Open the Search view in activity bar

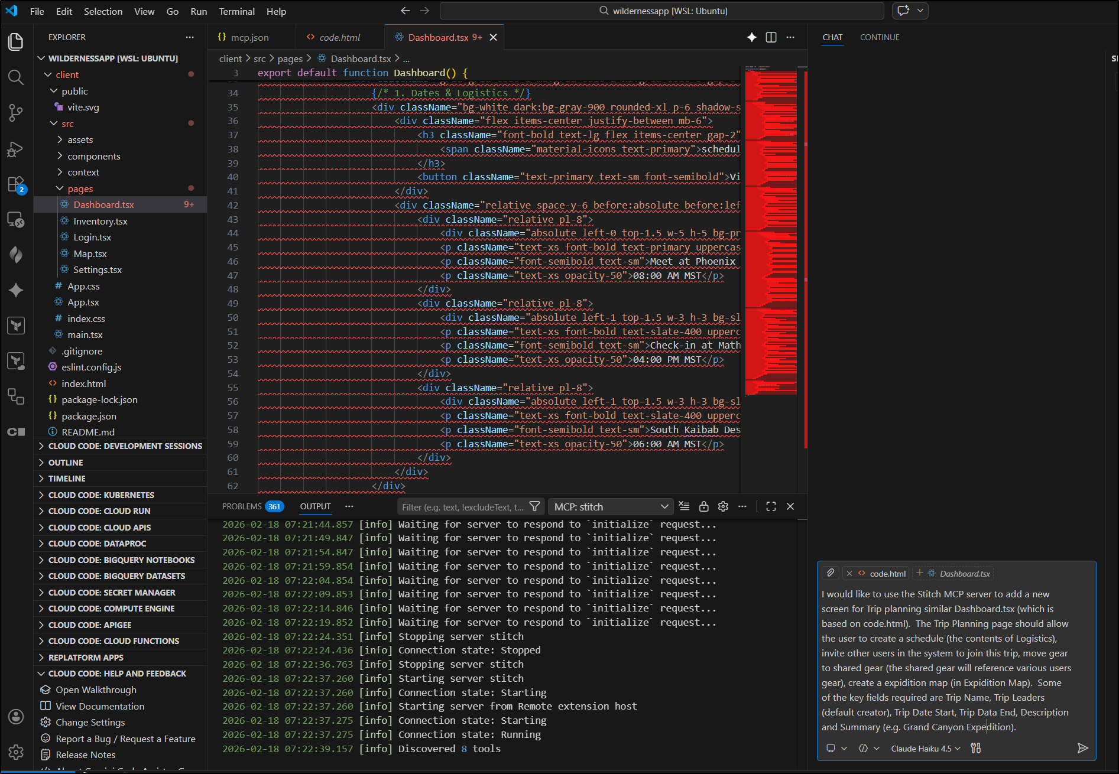[16, 77]
